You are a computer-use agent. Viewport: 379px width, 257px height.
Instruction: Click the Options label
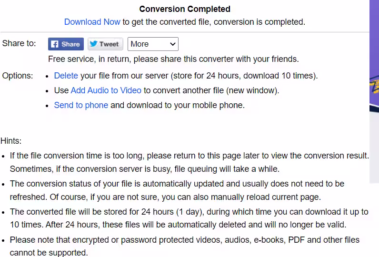[x=18, y=76]
